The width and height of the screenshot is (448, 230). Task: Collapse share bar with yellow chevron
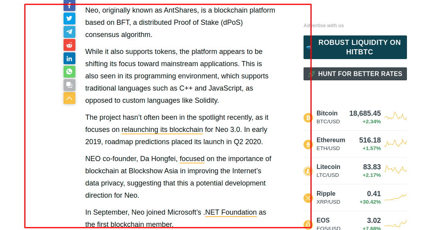point(69,98)
